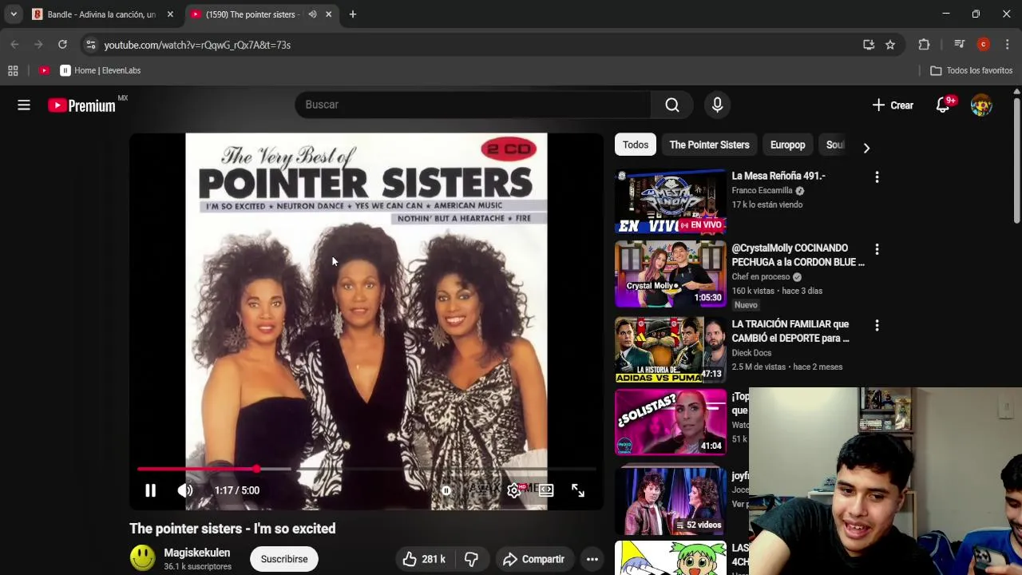Open CrystalMolly Cordon Blue video title
This screenshot has height=575, width=1022.
click(798, 255)
